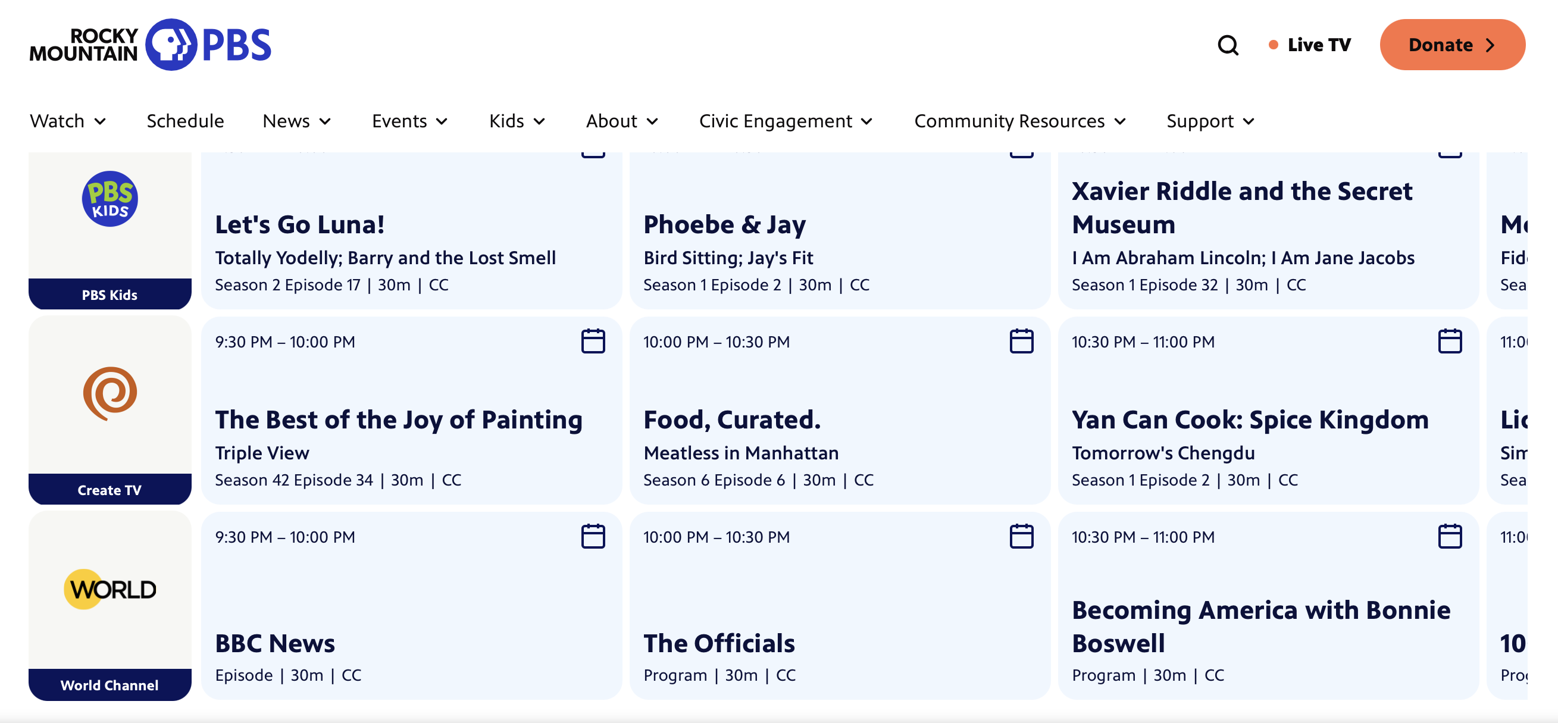Click the Create TV 9:30 PM – 10:00 PM time
This screenshot has height=723, width=1558.
(285, 342)
